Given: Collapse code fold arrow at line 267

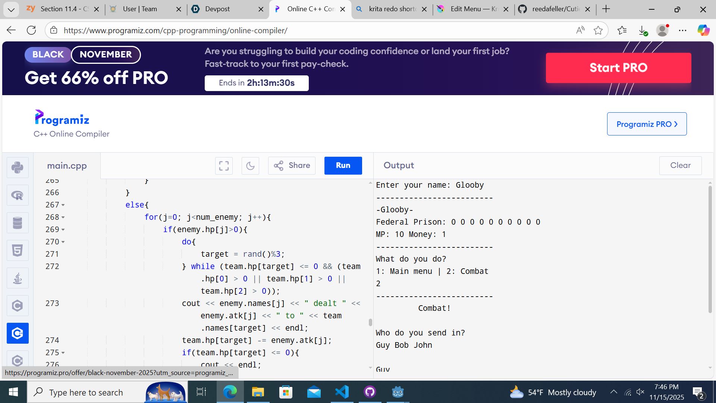Looking at the screenshot, I should [63, 205].
